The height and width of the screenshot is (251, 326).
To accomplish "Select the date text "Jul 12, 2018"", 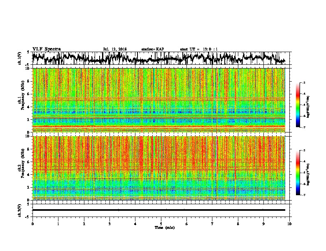I will coord(115,49).
